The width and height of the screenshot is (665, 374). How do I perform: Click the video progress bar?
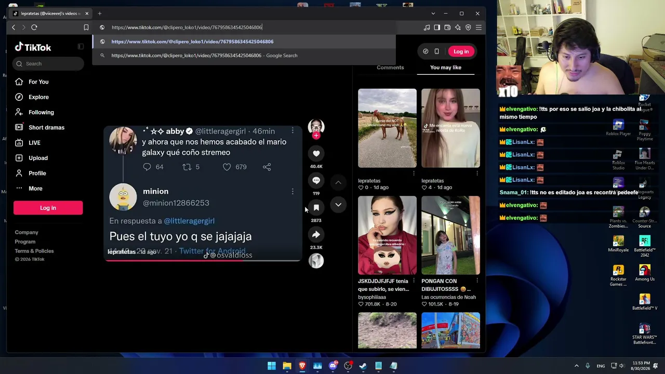coord(203,260)
